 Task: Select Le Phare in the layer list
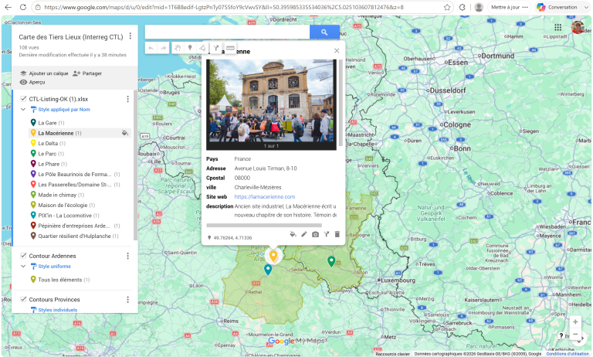pyautogui.click(x=49, y=164)
